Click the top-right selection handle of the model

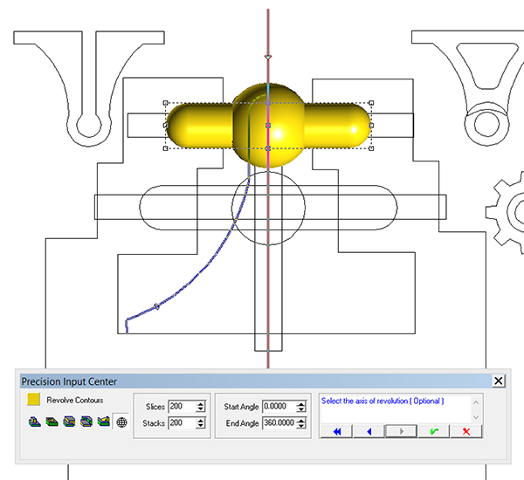click(x=371, y=103)
